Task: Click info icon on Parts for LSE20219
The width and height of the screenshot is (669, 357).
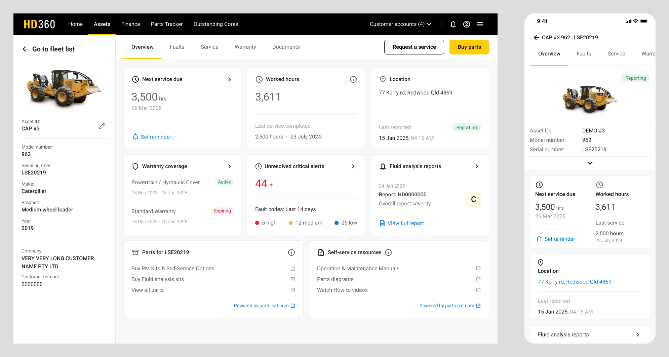Action: [x=291, y=252]
